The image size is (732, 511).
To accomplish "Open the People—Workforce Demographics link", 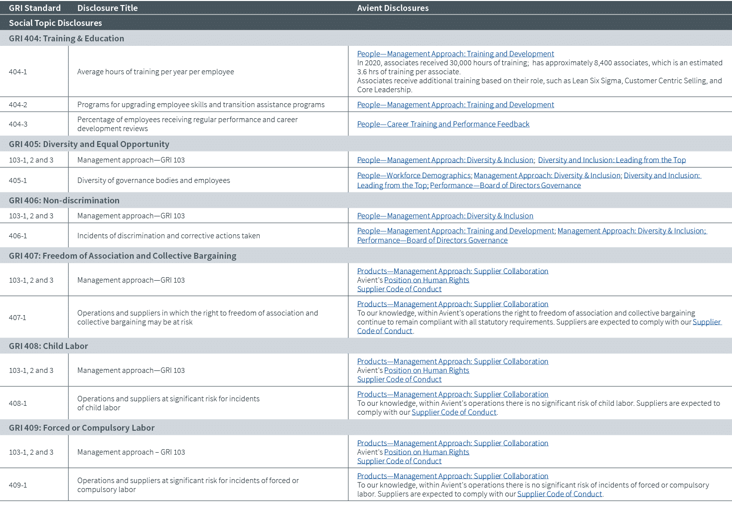I will [414, 175].
